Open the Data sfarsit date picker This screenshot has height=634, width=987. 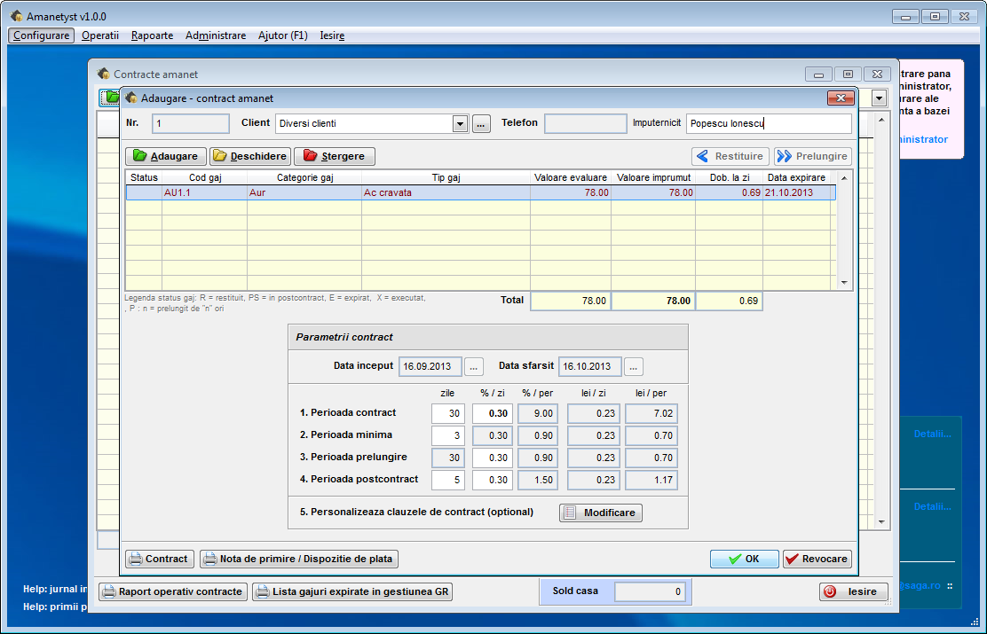[x=633, y=366]
